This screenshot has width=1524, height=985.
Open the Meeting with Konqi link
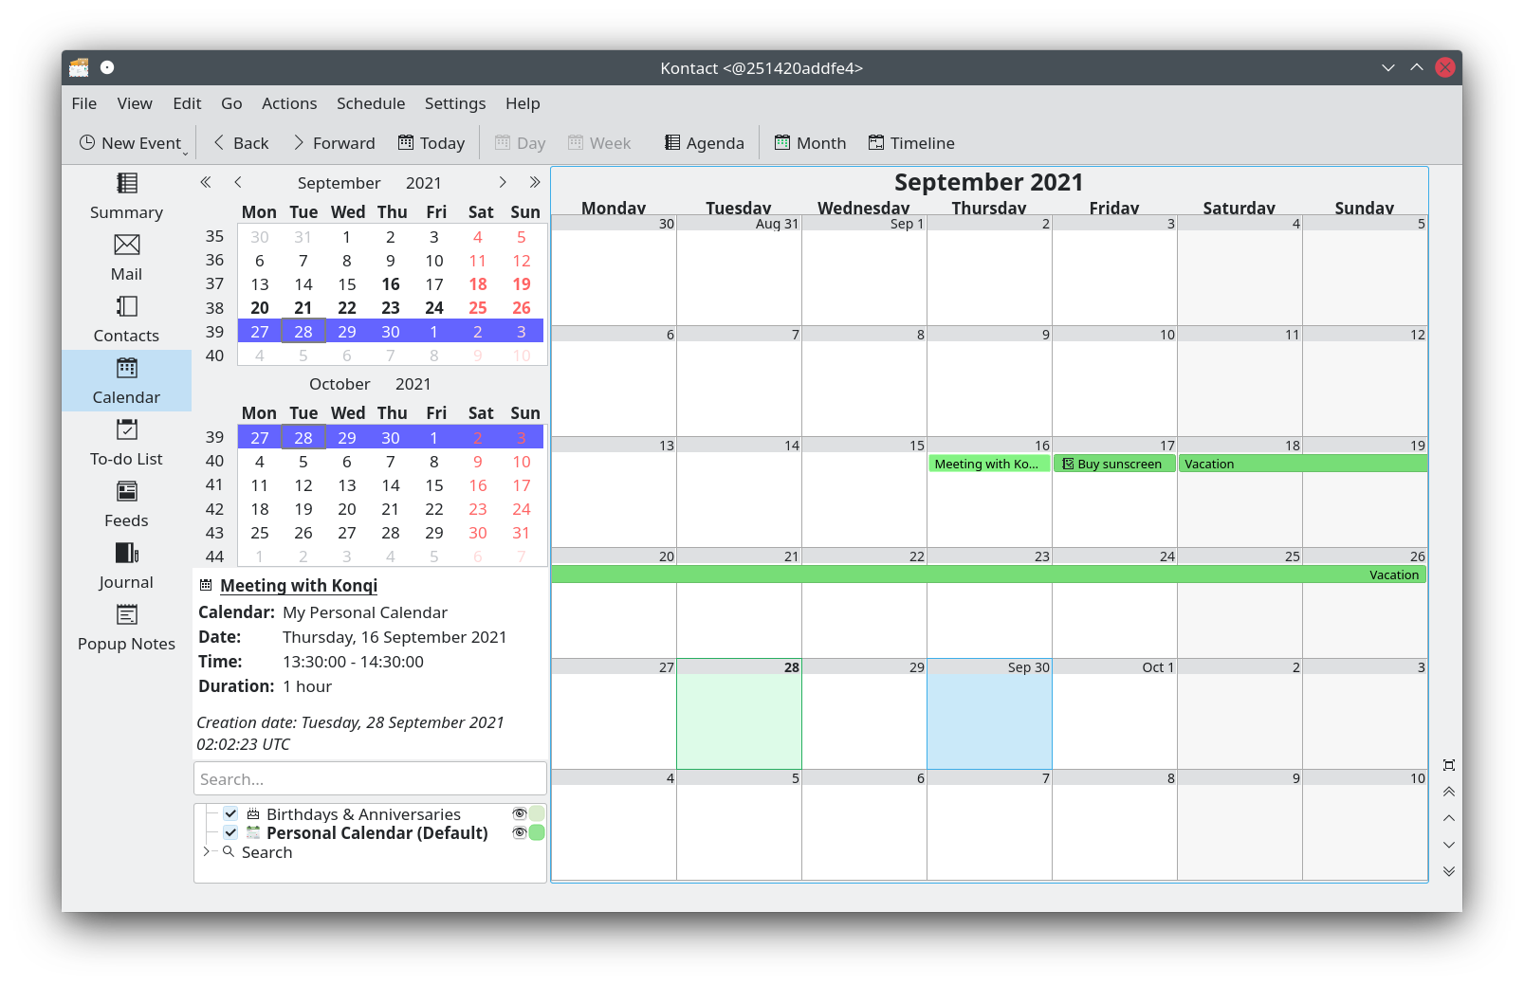tap(299, 586)
